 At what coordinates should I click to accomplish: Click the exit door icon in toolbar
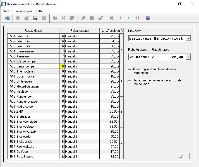(x=7, y=18)
